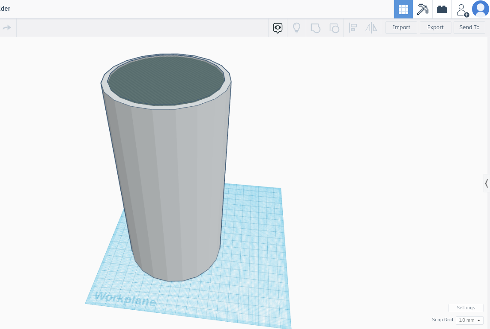The image size is (490, 329).
Task: Toggle the Show All hidden objects icon
Action: click(278, 27)
